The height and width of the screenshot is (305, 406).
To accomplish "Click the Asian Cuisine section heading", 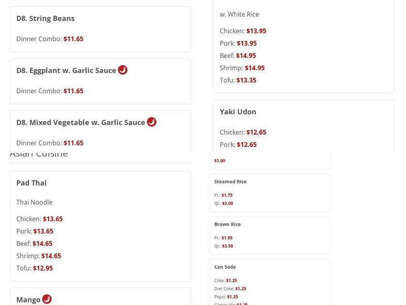I will coord(39,155).
